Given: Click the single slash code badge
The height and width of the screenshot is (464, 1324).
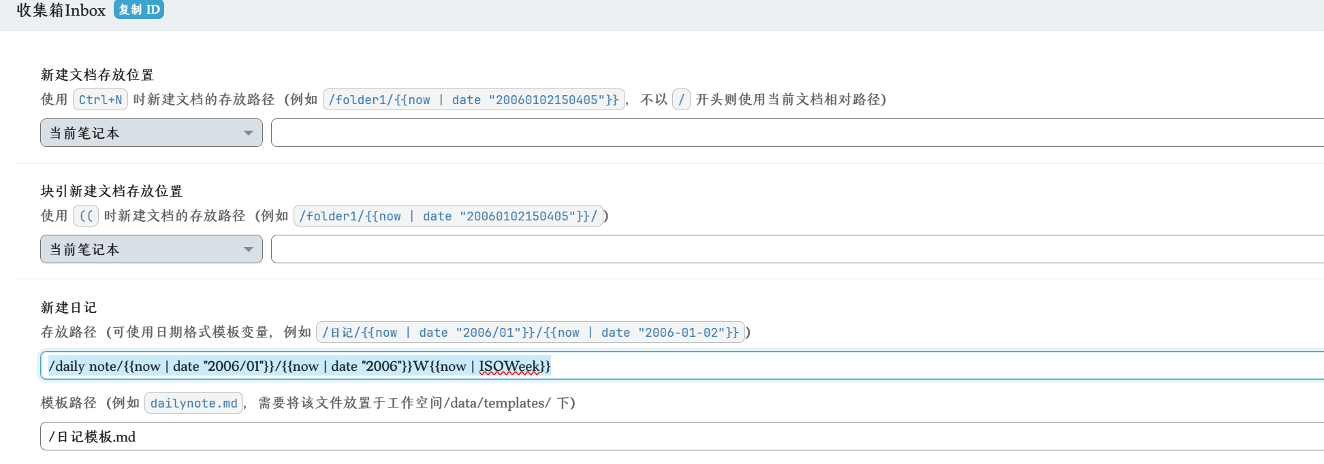Looking at the screenshot, I should point(681,100).
